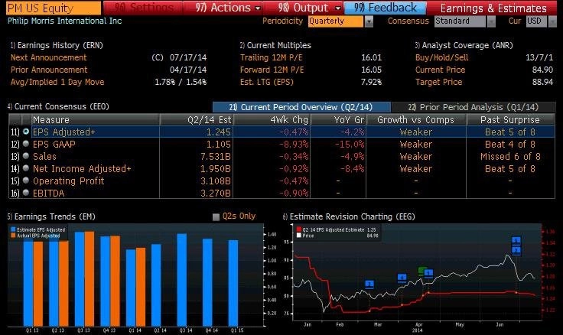The height and width of the screenshot is (335, 563).
Task: Click the top blue event marker in June
Action: [516, 240]
